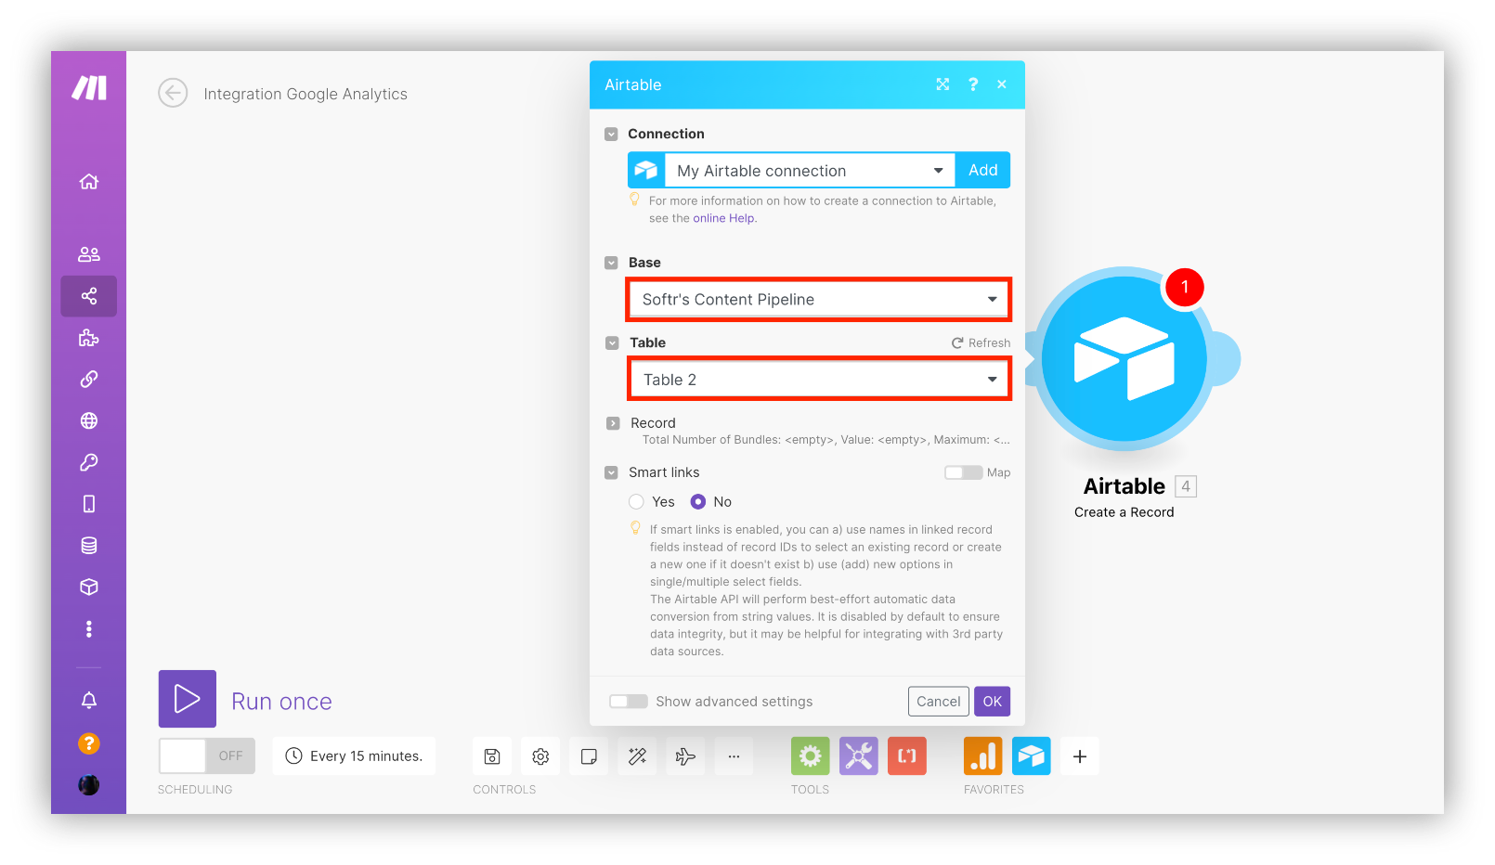
Task: Close the Airtable dialog
Action: (x=1002, y=84)
